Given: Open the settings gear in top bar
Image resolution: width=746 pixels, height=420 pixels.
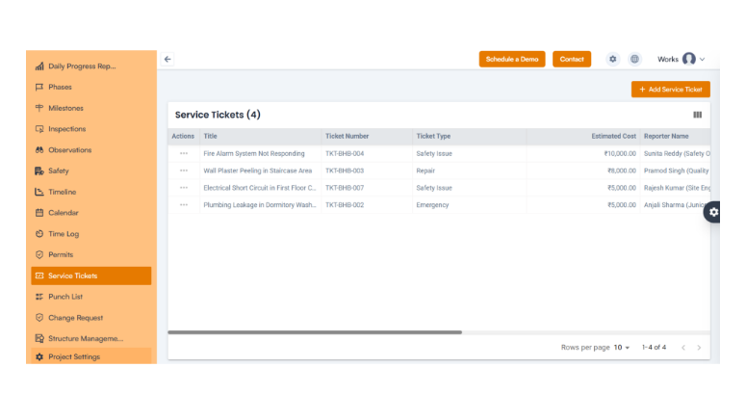Looking at the screenshot, I should 612,59.
